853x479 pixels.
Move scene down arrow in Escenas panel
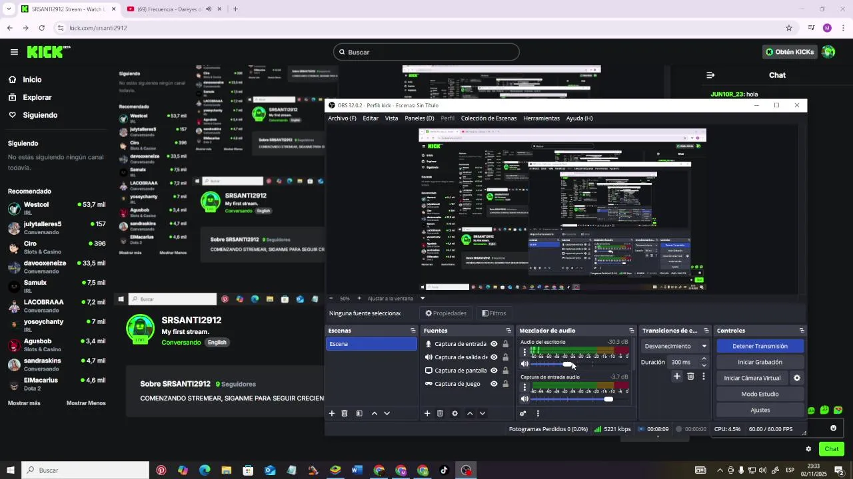[x=387, y=413]
